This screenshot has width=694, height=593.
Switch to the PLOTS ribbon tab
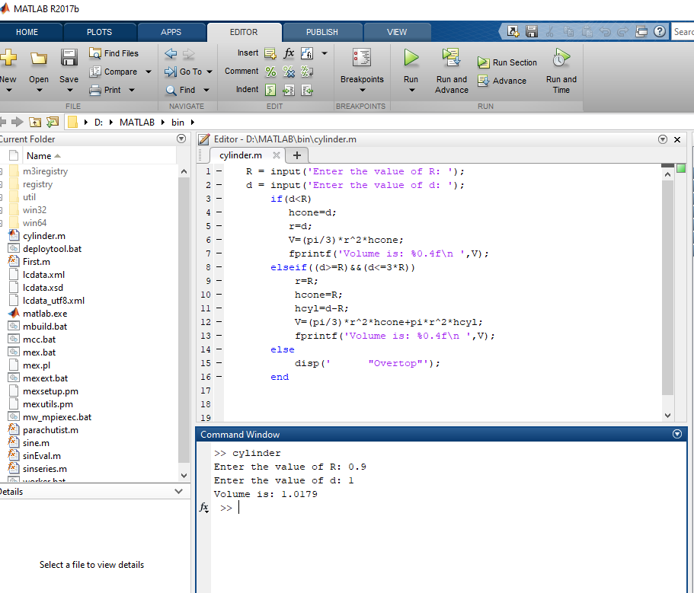click(99, 32)
